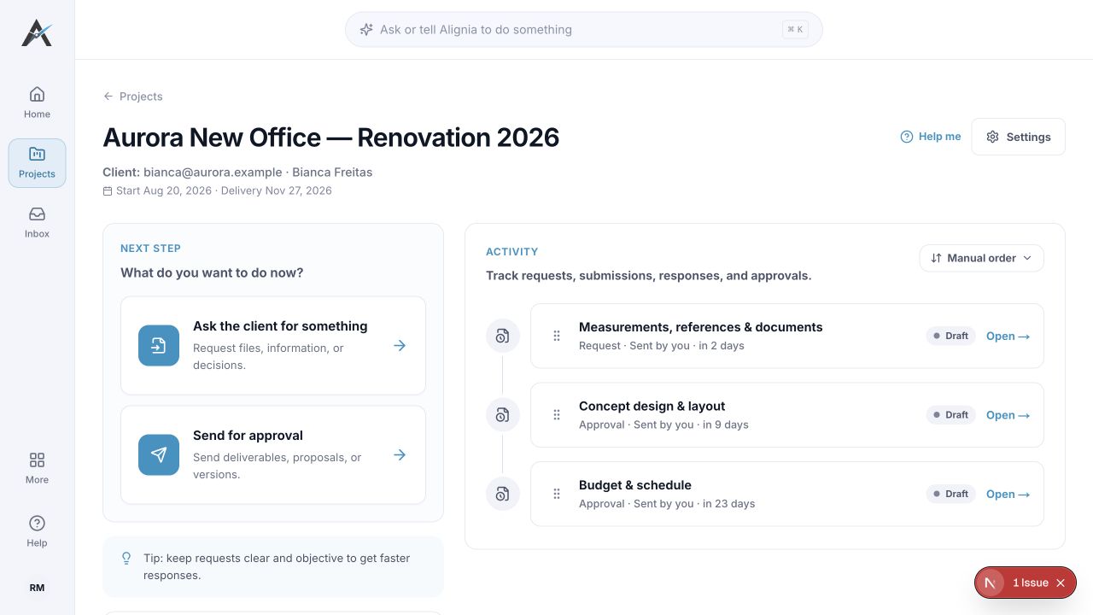This screenshot has width=1093, height=615.
Task: Open the Measurements, references & documents request
Action: coord(1008,336)
